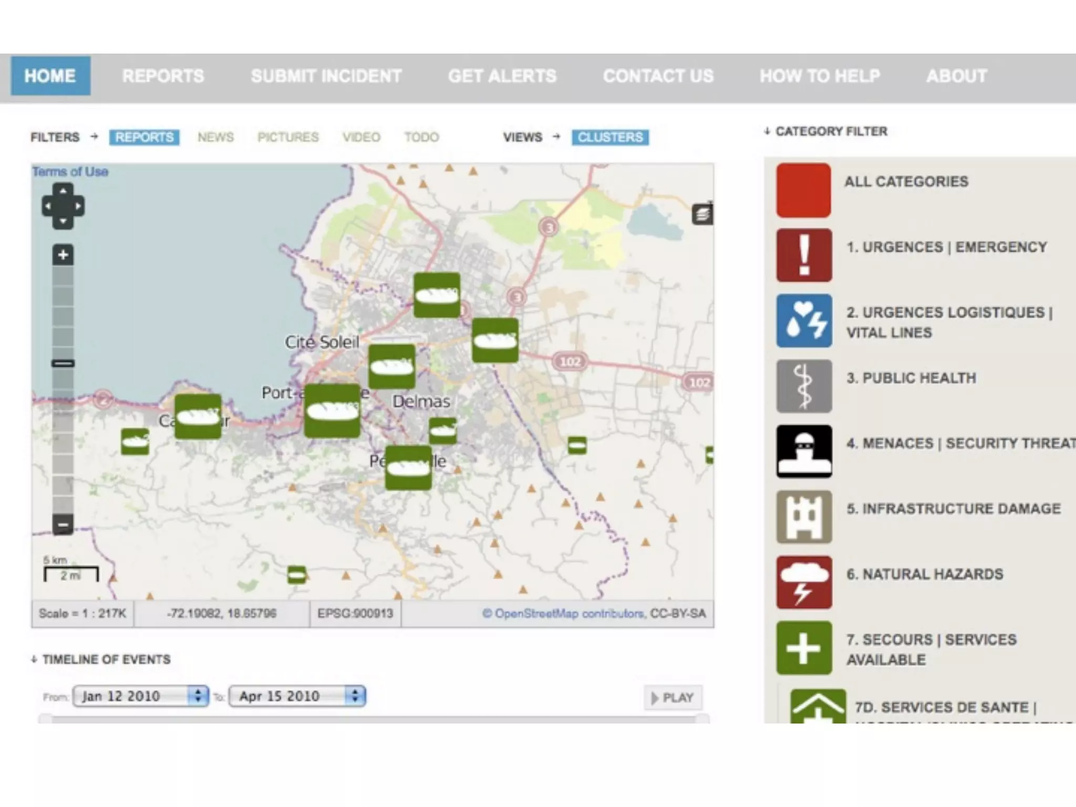Screen dimensions: 1076x807
Task: Click the Emergency category exclamation icon
Action: pyautogui.click(x=804, y=255)
